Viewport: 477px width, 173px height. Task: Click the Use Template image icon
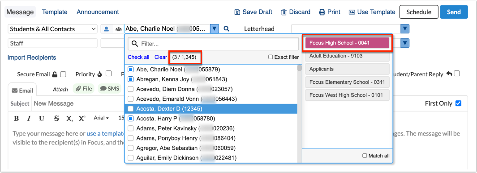[352, 12]
